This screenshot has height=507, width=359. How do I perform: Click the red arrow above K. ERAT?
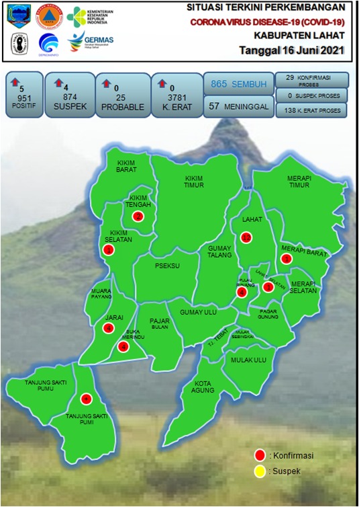point(162,83)
